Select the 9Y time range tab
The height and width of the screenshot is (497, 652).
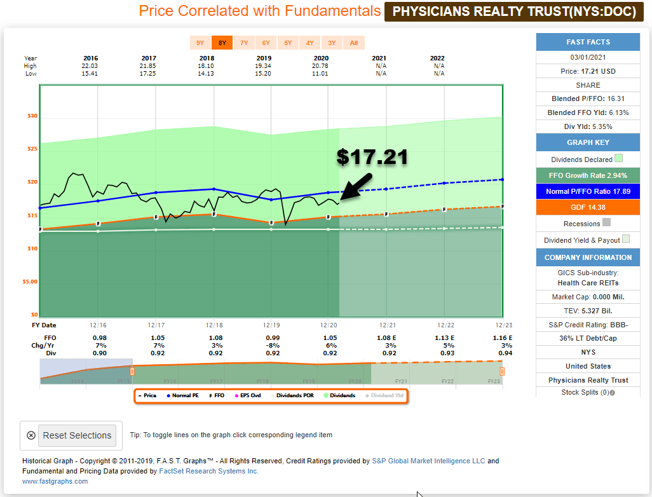200,43
